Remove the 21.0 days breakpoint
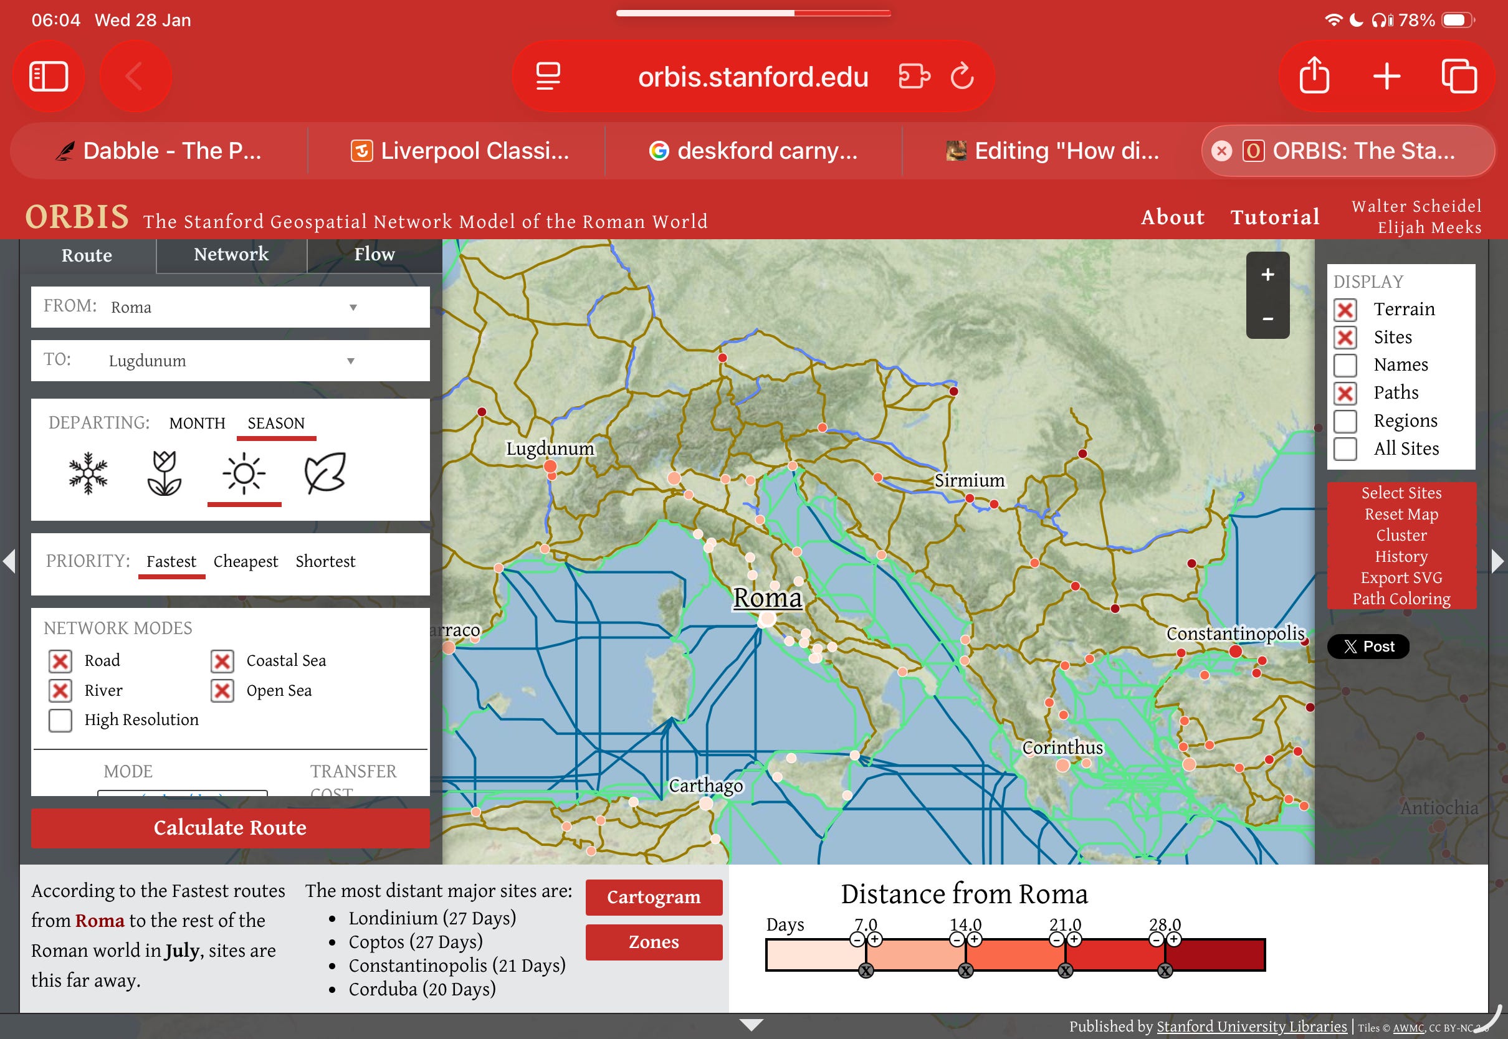 pyautogui.click(x=1065, y=970)
